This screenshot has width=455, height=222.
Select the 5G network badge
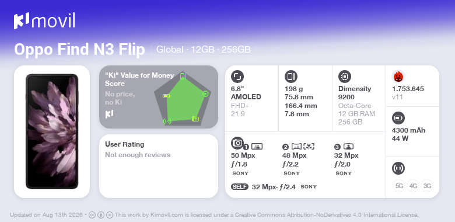click(399, 186)
